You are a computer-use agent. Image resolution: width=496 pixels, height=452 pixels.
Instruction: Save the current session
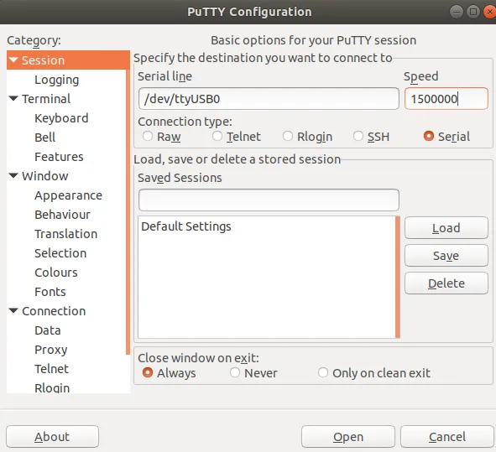click(x=446, y=256)
